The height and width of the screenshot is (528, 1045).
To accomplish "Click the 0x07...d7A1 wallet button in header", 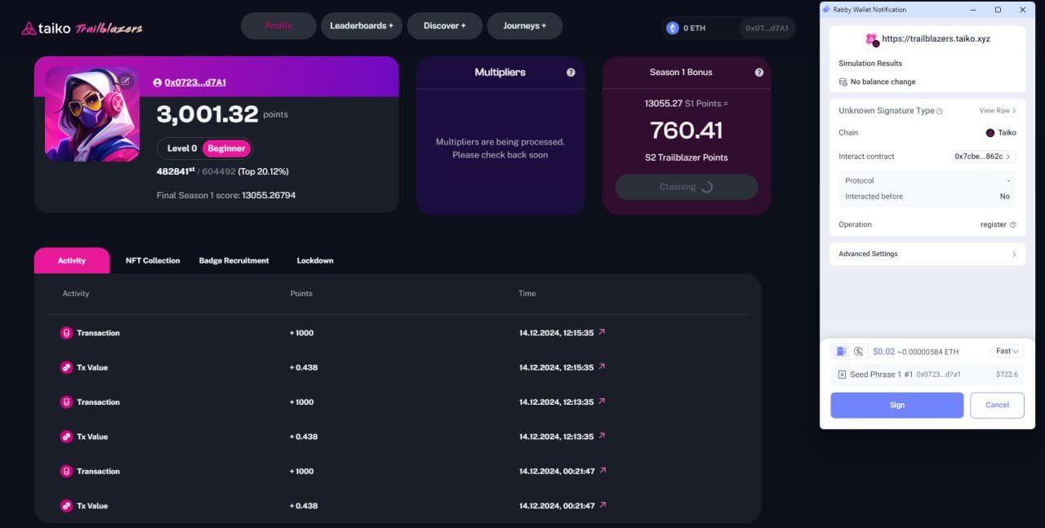I will tap(767, 28).
